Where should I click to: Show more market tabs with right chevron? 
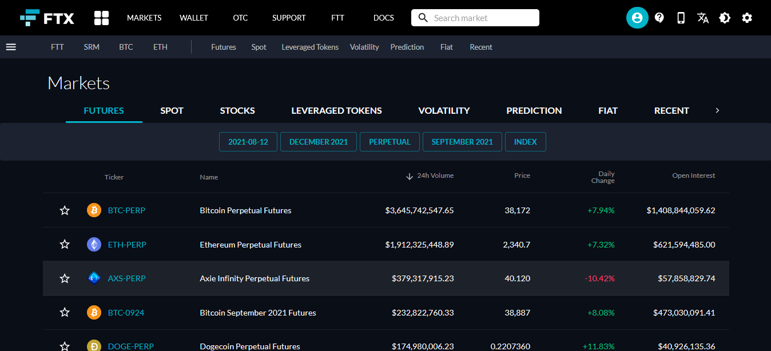(717, 110)
